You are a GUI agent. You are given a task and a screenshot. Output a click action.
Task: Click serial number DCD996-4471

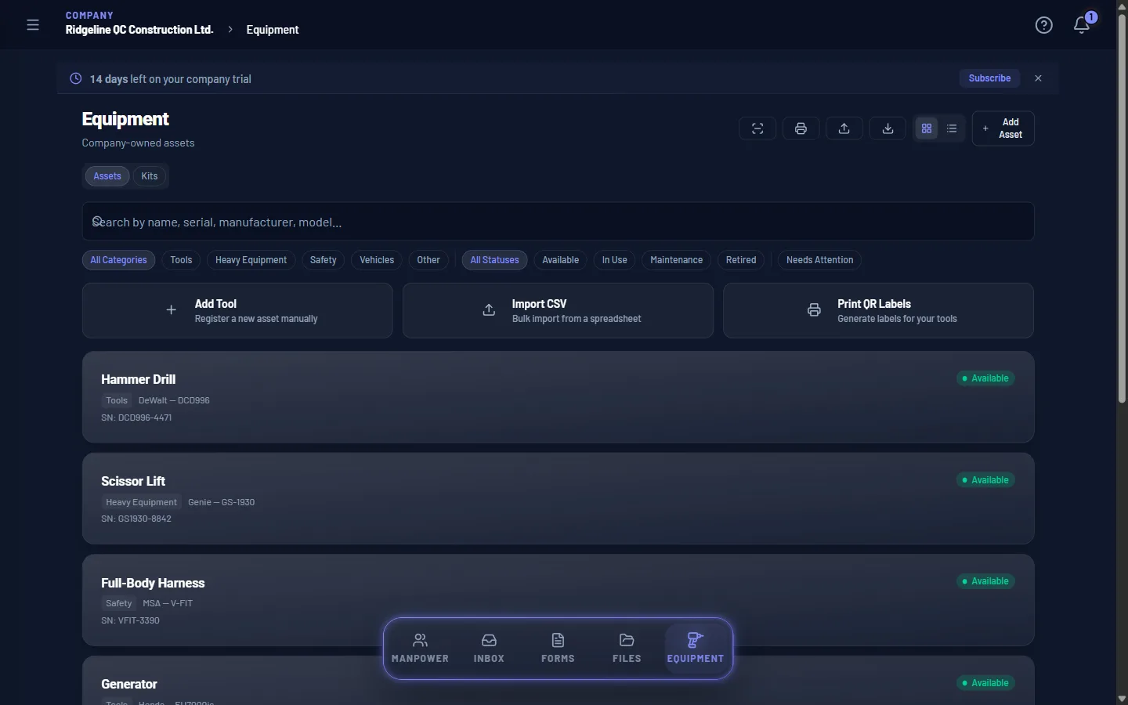[x=136, y=418]
